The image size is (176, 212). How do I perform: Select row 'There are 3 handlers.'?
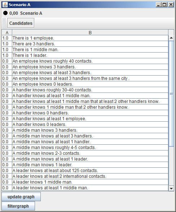pyautogui.click(x=85, y=44)
